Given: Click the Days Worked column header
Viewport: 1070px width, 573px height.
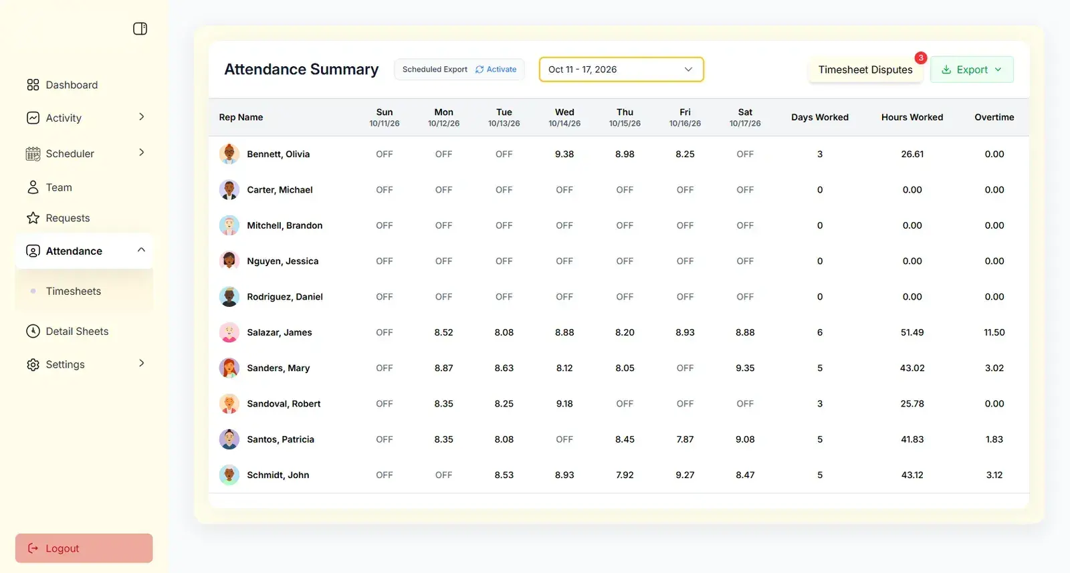Looking at the screenshot, I should click(820, 117).
